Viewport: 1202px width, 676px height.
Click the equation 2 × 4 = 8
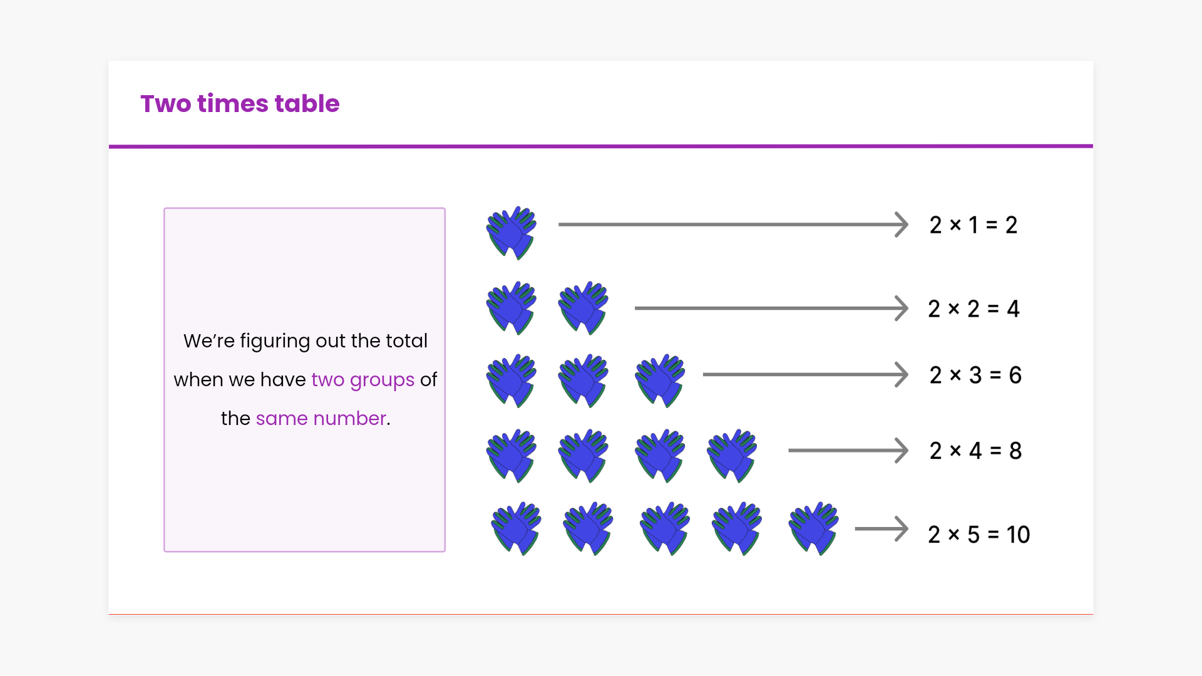click(x=975, y=451)
